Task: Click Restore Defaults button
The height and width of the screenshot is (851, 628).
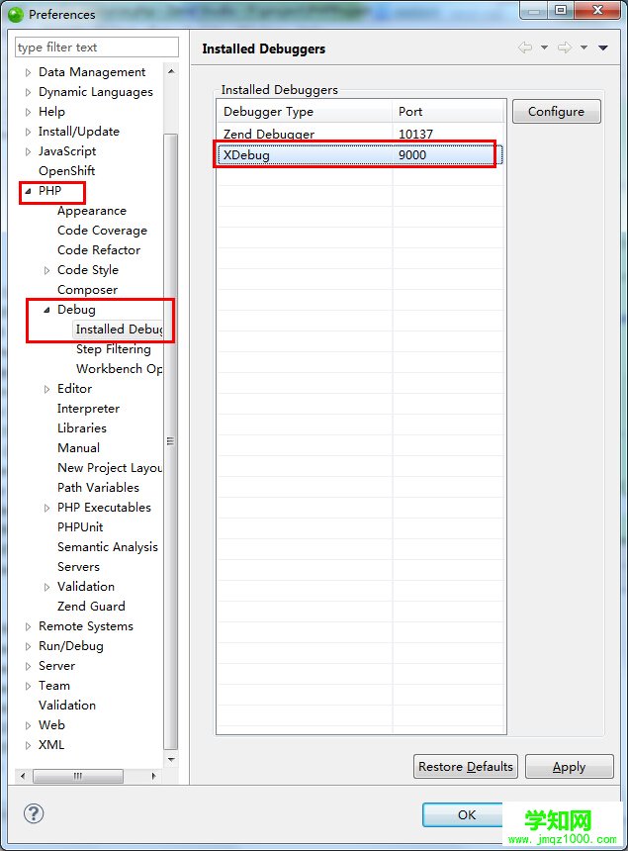Action: 465,766
